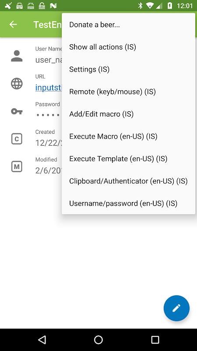Click the URL globe icon
Screen dimensions: 197x351
point(17,84)
